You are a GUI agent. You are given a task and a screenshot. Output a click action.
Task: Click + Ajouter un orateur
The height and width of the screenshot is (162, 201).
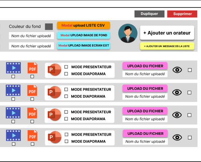[167, 33]
